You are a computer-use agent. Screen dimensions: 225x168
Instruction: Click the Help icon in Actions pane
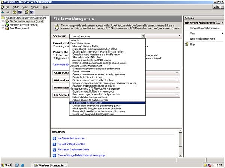pyautogui.click(x=186, y=44)
